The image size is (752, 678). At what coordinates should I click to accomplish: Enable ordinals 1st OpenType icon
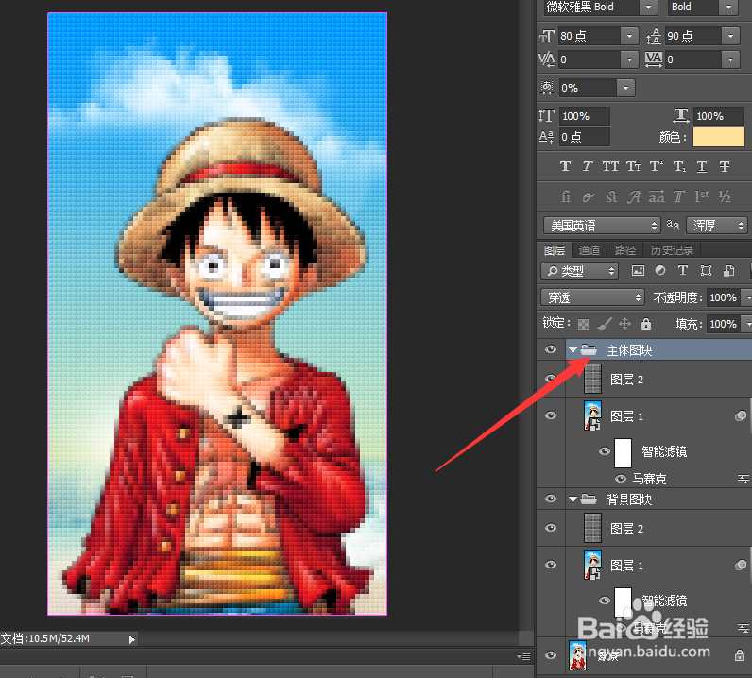(x=702, y=196)
